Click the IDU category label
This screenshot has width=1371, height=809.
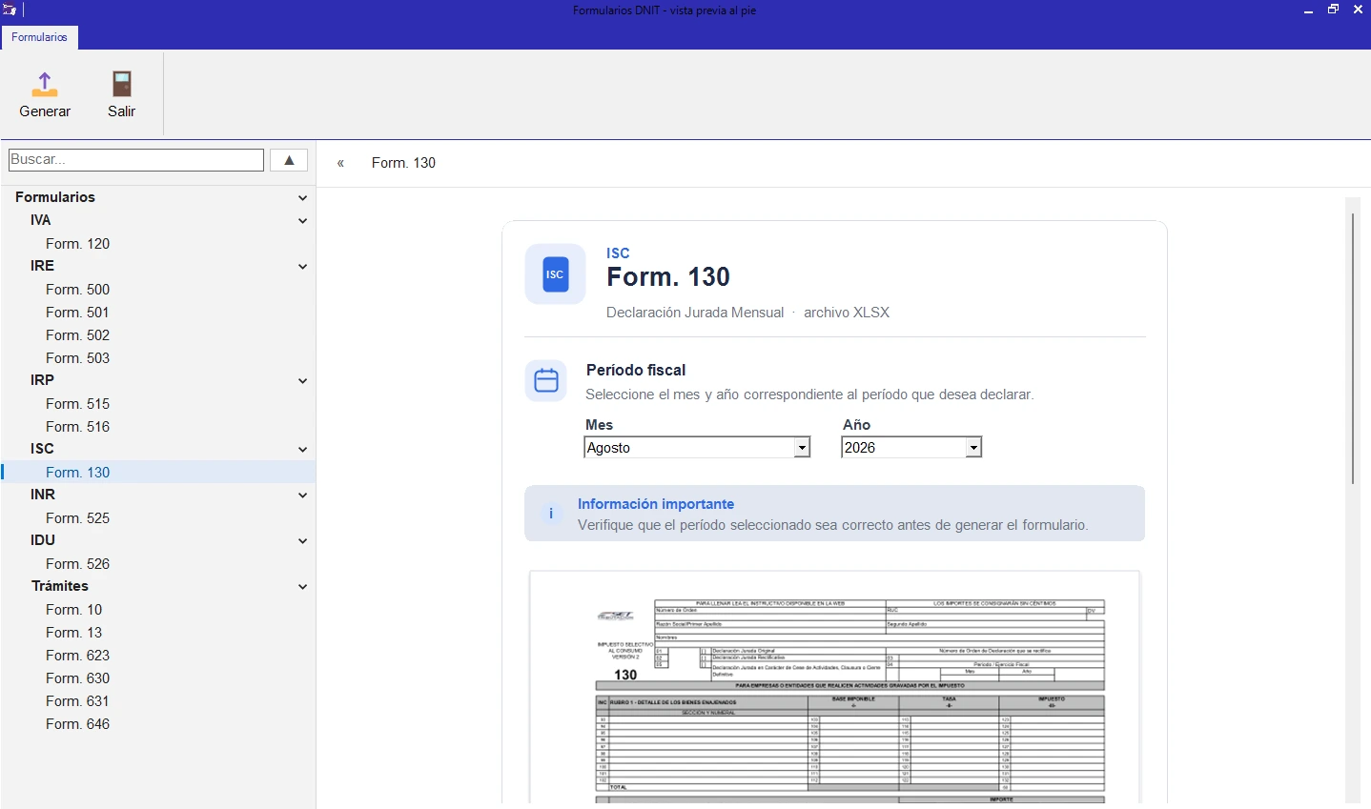43,540
